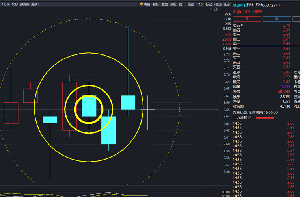Viewport: 300px width, 197px height.
Task: Click the crosshair cursor marker on chart
Action: click(148, 109)
